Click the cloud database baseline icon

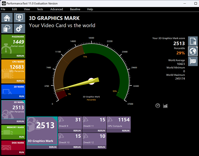(x=7, y=28)
